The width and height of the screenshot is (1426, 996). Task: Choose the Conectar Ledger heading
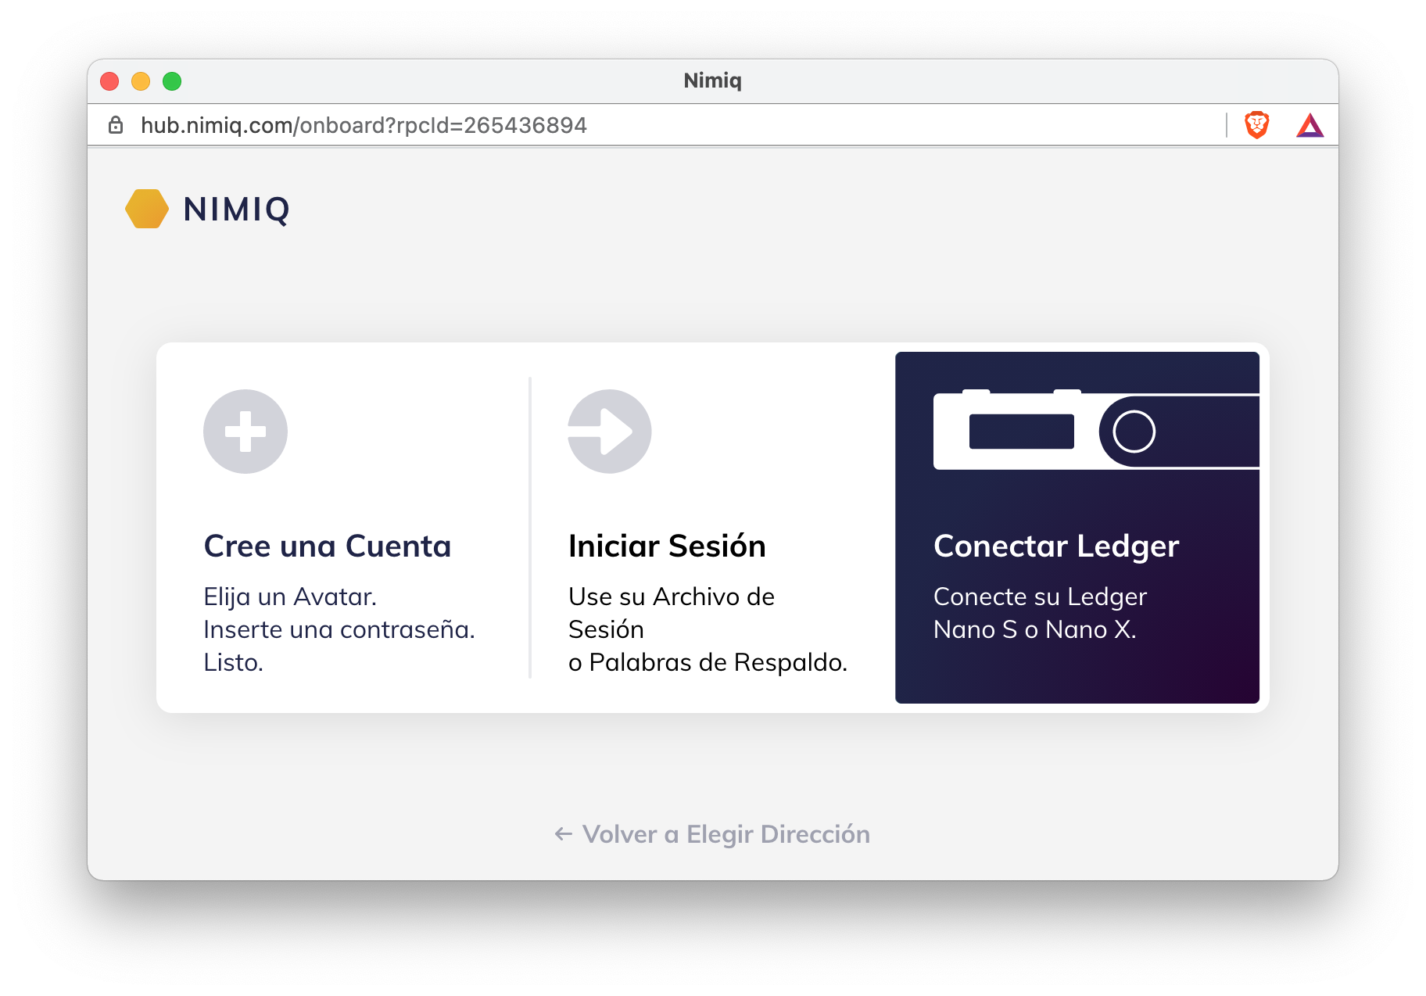tap(1056, 546)
